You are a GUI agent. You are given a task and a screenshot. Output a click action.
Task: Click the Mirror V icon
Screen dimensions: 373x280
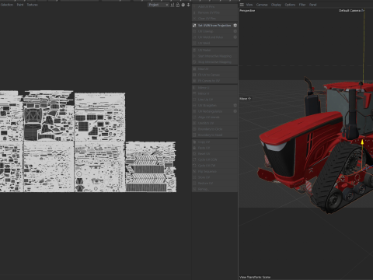[194, 93]
